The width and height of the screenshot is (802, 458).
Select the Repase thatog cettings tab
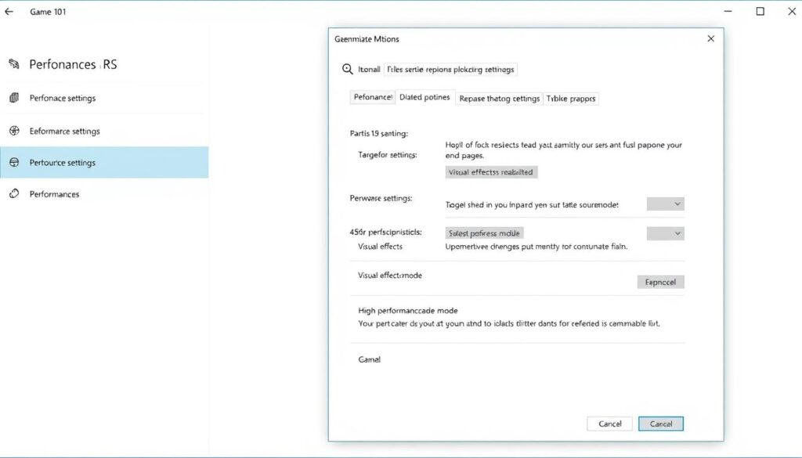[x=499, y=98]
